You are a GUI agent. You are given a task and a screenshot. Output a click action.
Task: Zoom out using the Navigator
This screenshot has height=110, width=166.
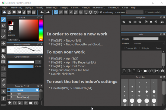pyautogui.click(x=140, y=22)
